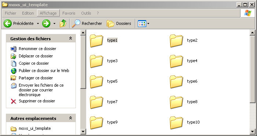Click the type10 folder name label
257x136 pixels.
coord(193,122)
